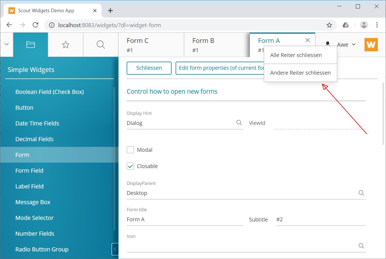Click the orange W logo in the application header
Viewport: 386px width, 259px height.
tap(371, 45)
